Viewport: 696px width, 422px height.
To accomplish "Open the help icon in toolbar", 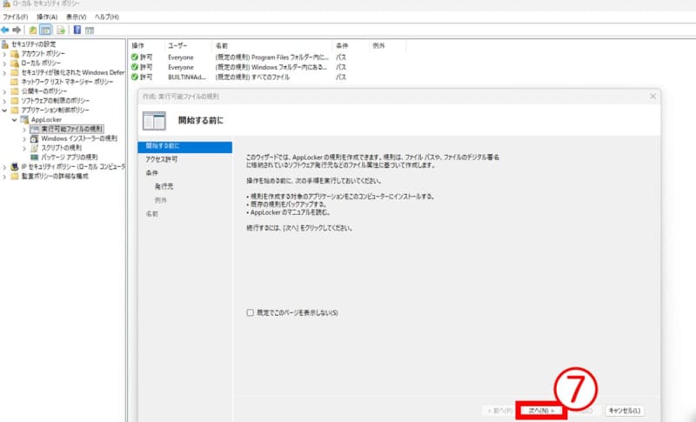I will click(x=77, y=29).
